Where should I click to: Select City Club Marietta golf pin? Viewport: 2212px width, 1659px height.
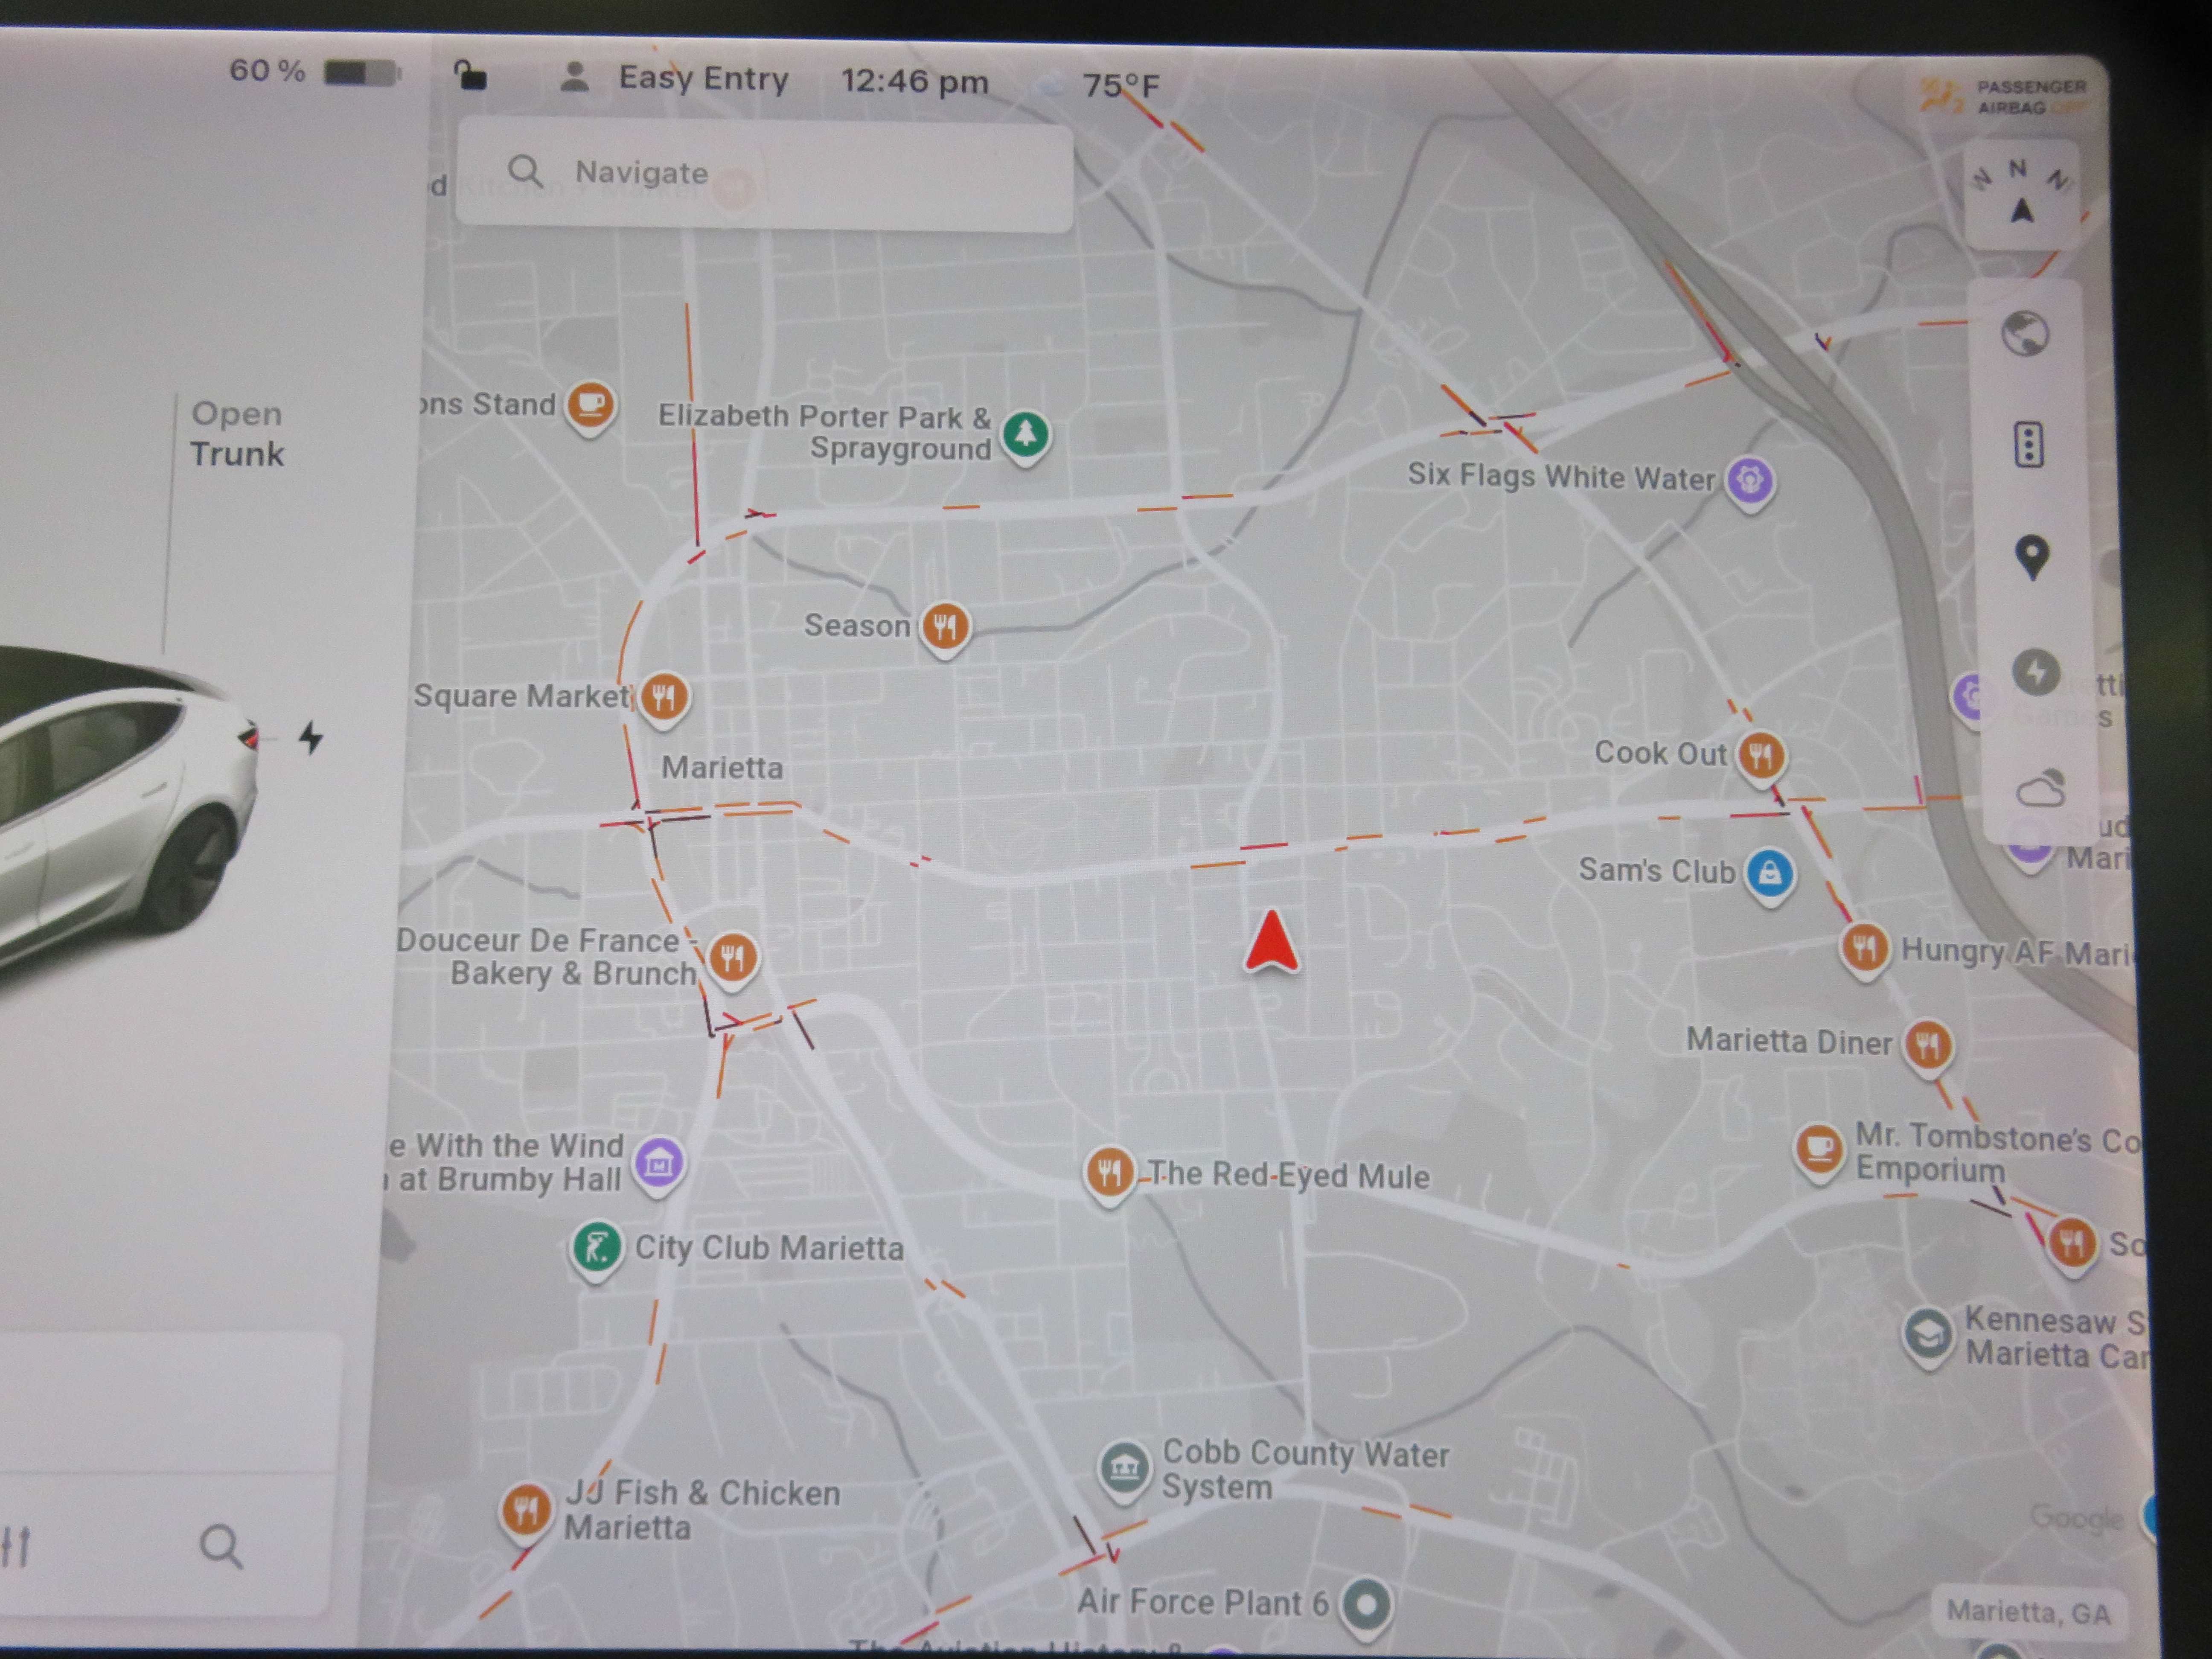[596, 1249]
